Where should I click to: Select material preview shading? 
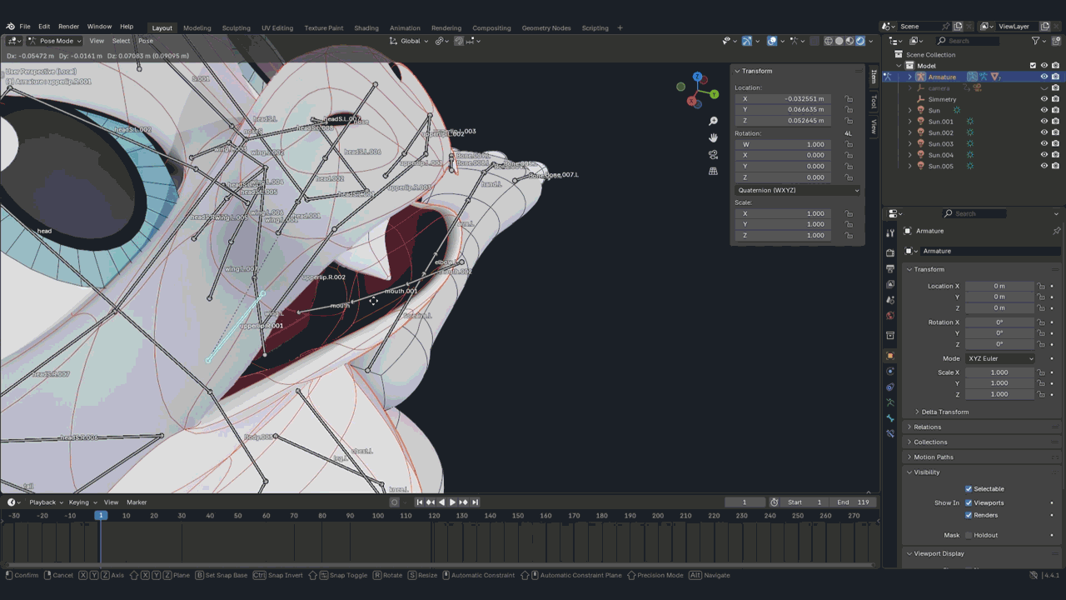(x=850, y=41)
